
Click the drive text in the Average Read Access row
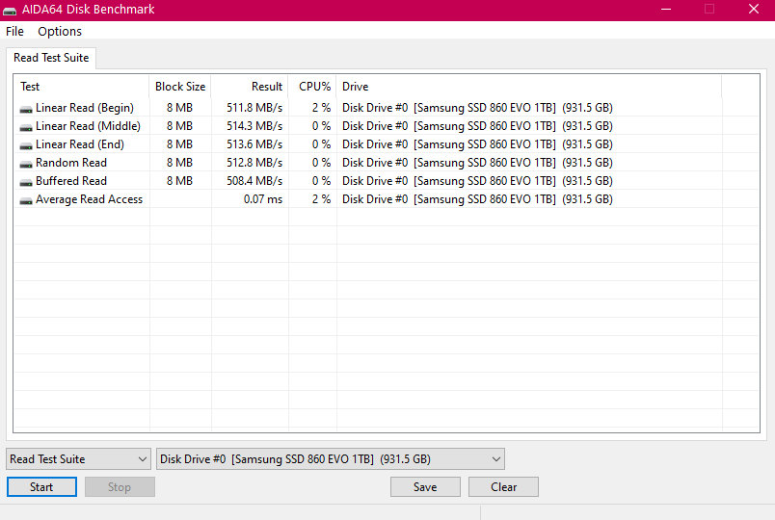point(477,199)
